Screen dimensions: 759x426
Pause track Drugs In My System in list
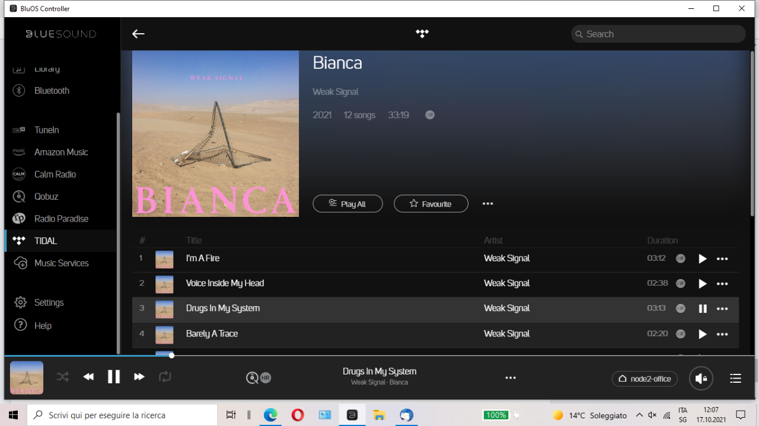(703, 309)
